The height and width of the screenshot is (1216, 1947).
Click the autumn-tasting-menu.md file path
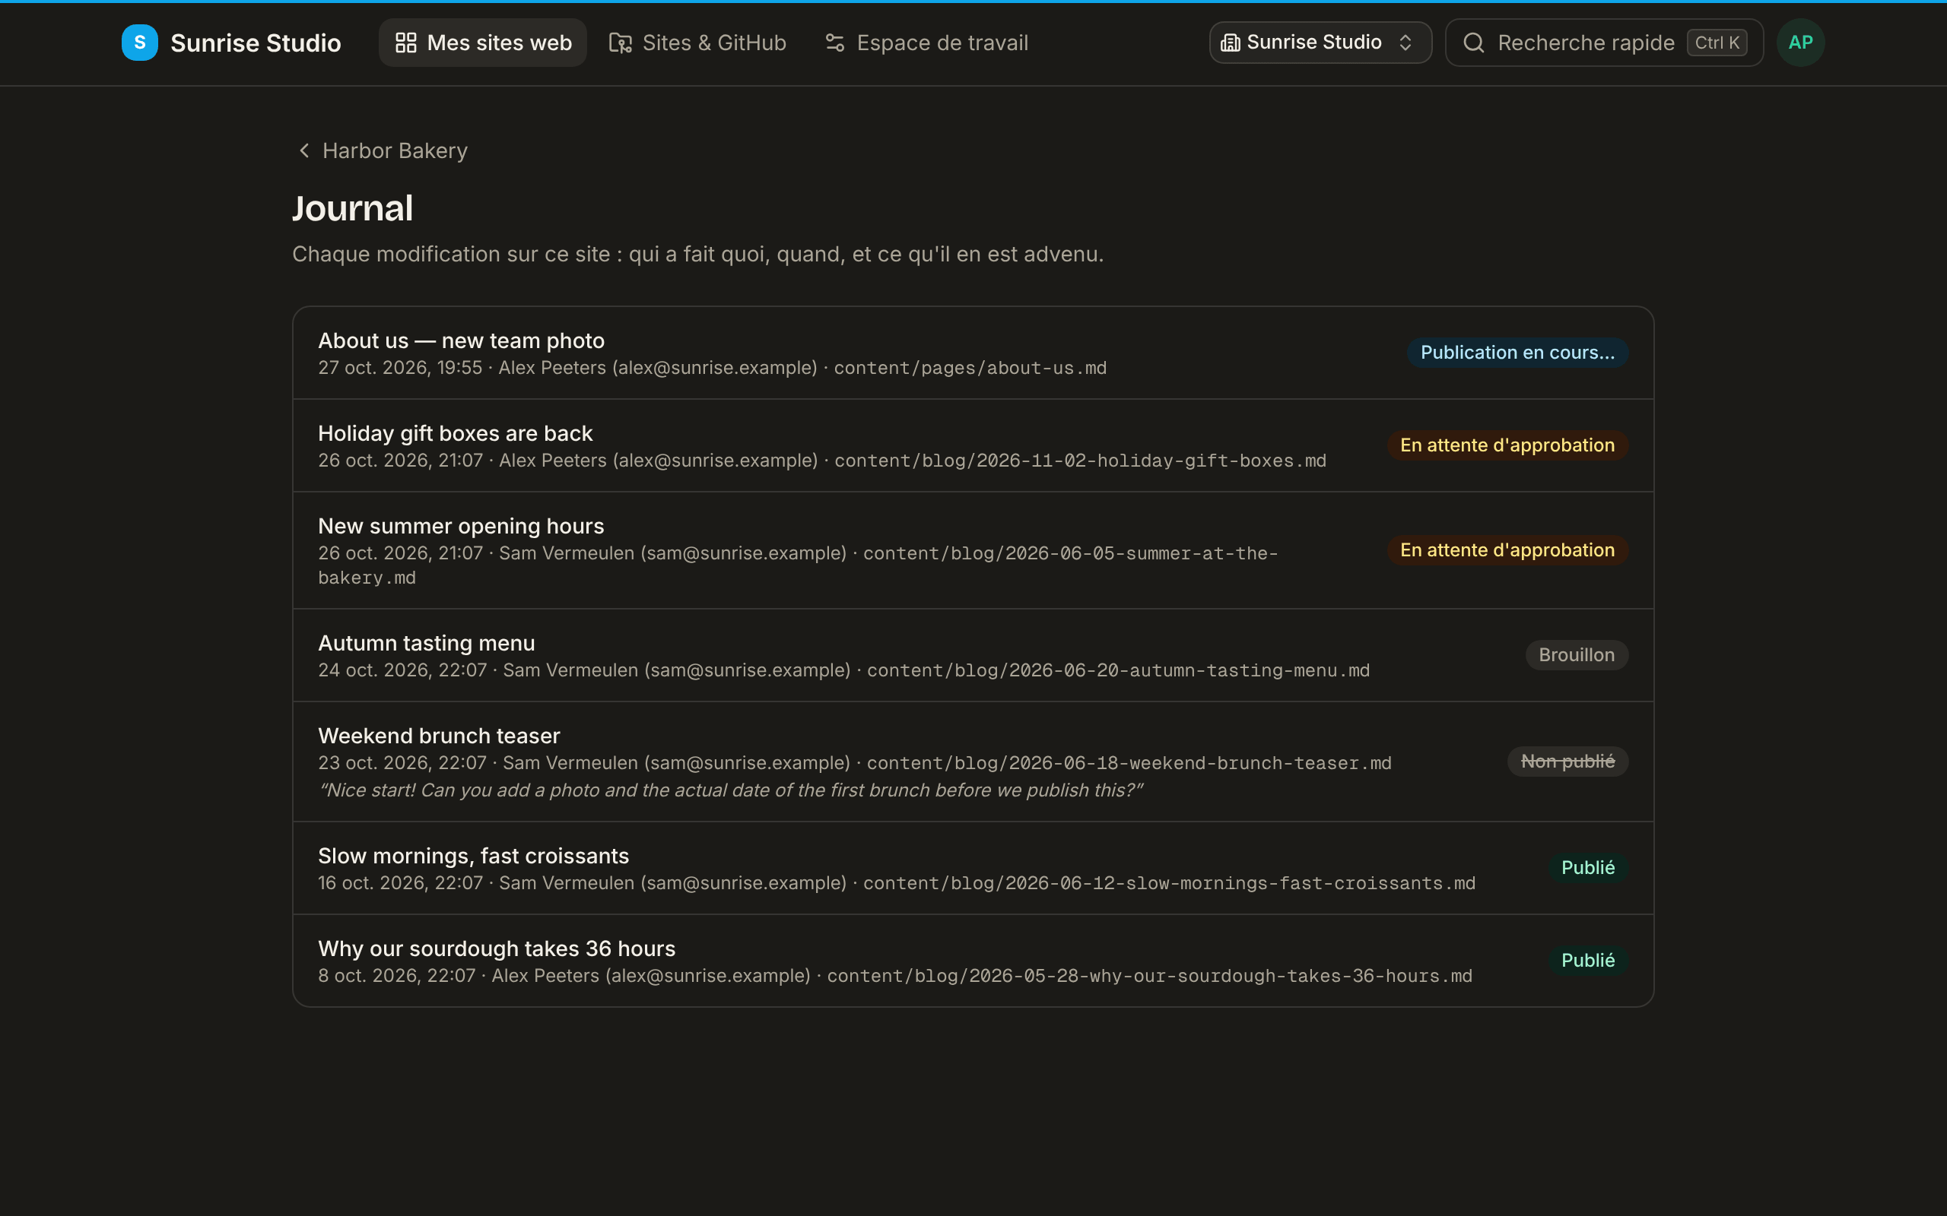coord(1118,671)
